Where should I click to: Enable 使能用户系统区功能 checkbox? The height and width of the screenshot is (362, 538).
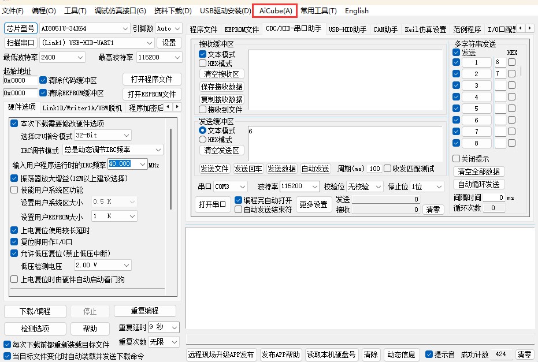click(14, 190)
